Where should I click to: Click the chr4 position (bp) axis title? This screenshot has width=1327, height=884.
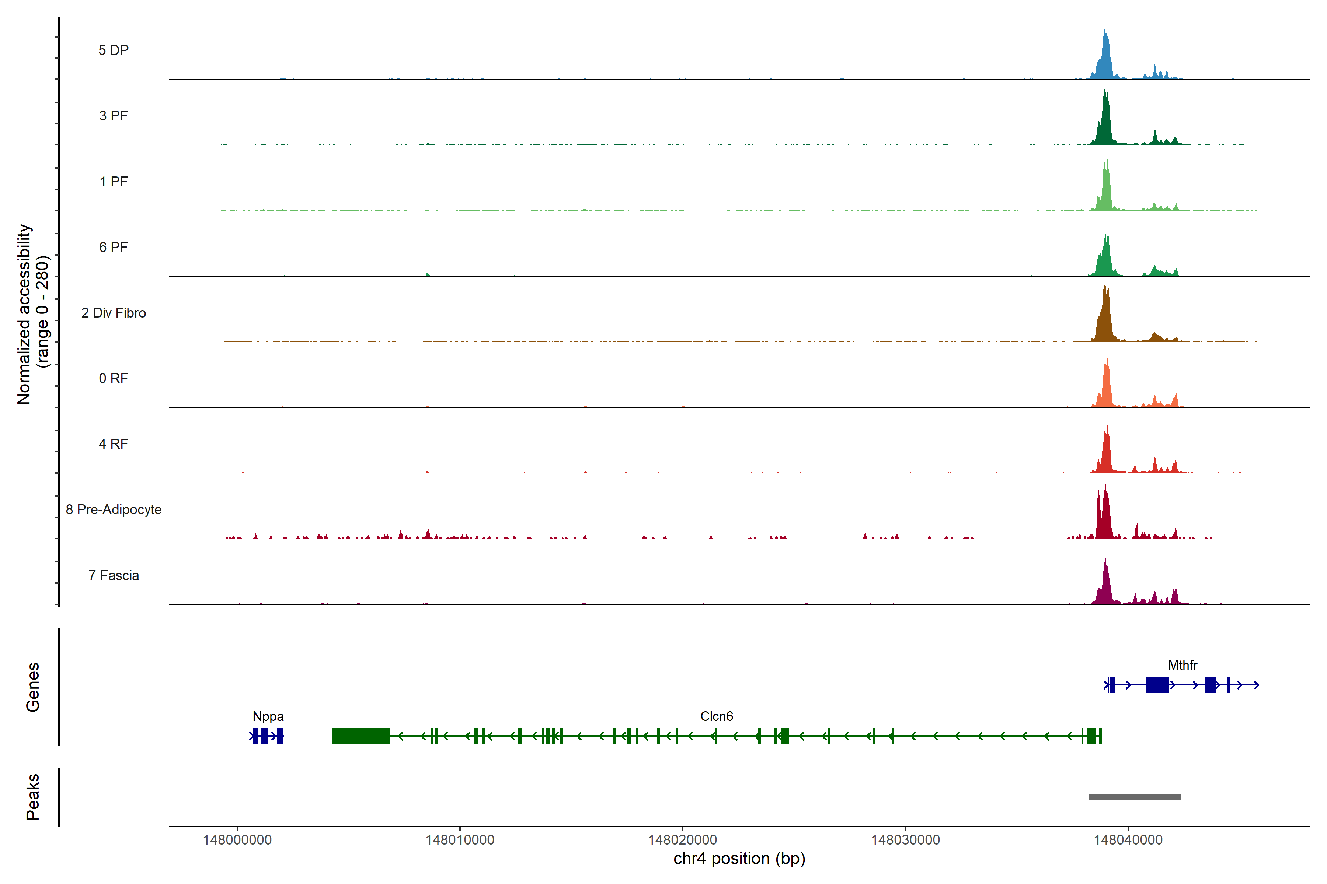739,859
